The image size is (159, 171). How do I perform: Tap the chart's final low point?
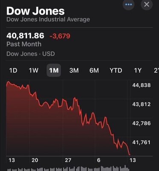tap(130, 154)
